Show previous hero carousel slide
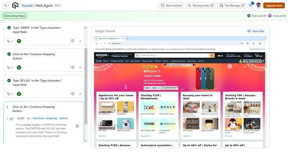 [x=98, y=77]
